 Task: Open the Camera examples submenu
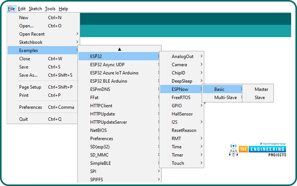182,65
